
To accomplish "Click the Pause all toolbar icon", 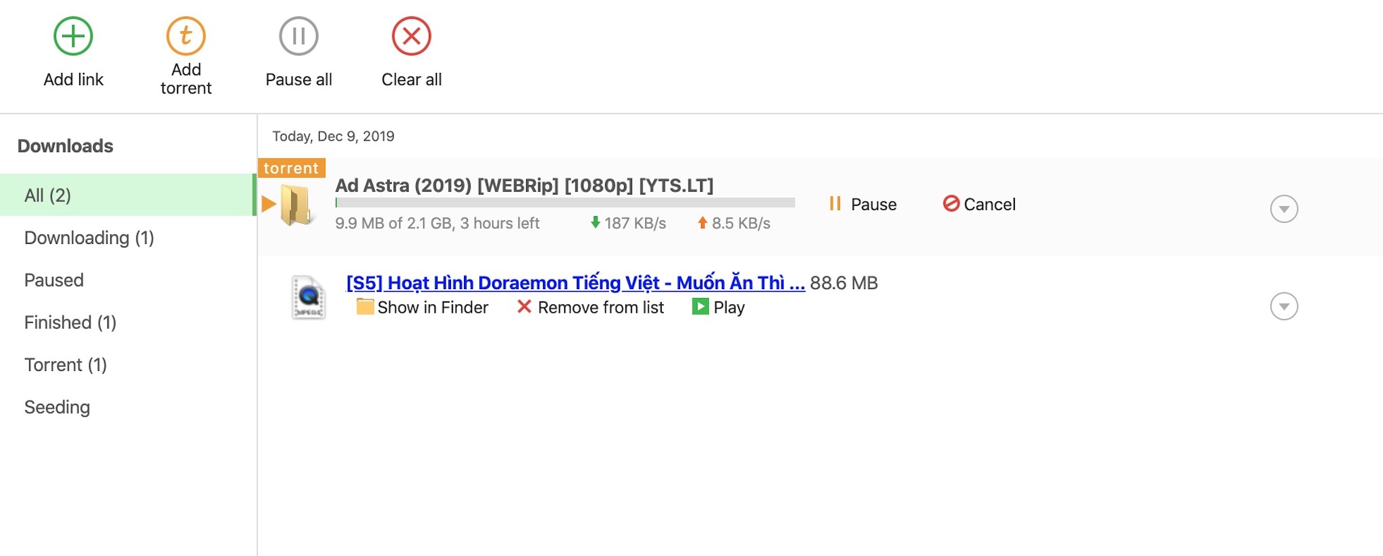I will coord(298,36).
